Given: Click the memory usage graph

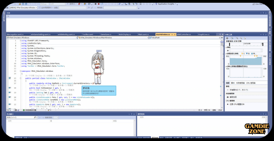Looking at the screenshot, I should click(x=246, y=60).
